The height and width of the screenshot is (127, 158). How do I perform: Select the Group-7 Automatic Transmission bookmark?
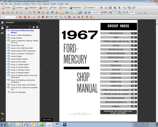pos(22,53)
